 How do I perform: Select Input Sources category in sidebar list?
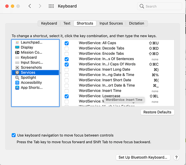[x=32, y=63]
